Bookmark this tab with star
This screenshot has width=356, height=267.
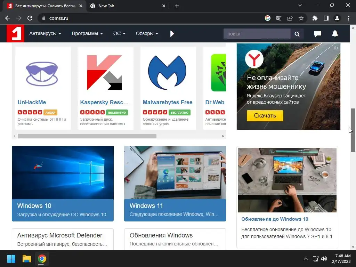(301, 18)
